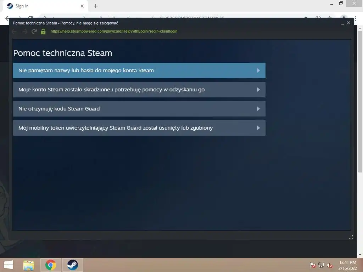Open the network tray icon
Viewport: 363px width, 272px height.
click(x=321, y=265)
